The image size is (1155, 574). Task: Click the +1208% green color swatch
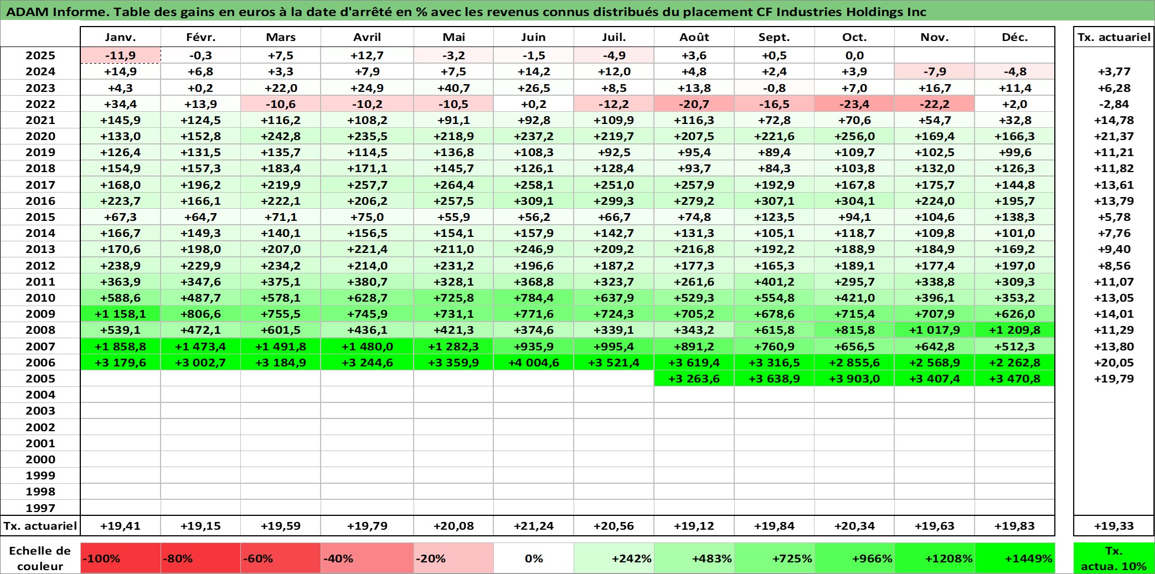pyautogui.click(x=935, y=558)
